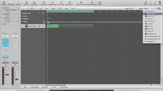This screenshot has width=163, height=91.
Task: Pick the Automation Select Tool entry
Action: [152, 36]
